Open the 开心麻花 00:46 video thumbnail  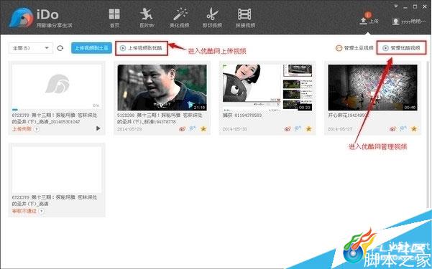[372, 88]
